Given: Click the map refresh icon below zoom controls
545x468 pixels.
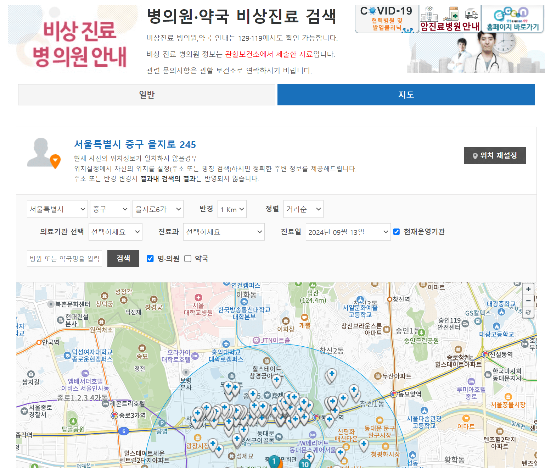Looking at the screenshot, I should 528,313.
